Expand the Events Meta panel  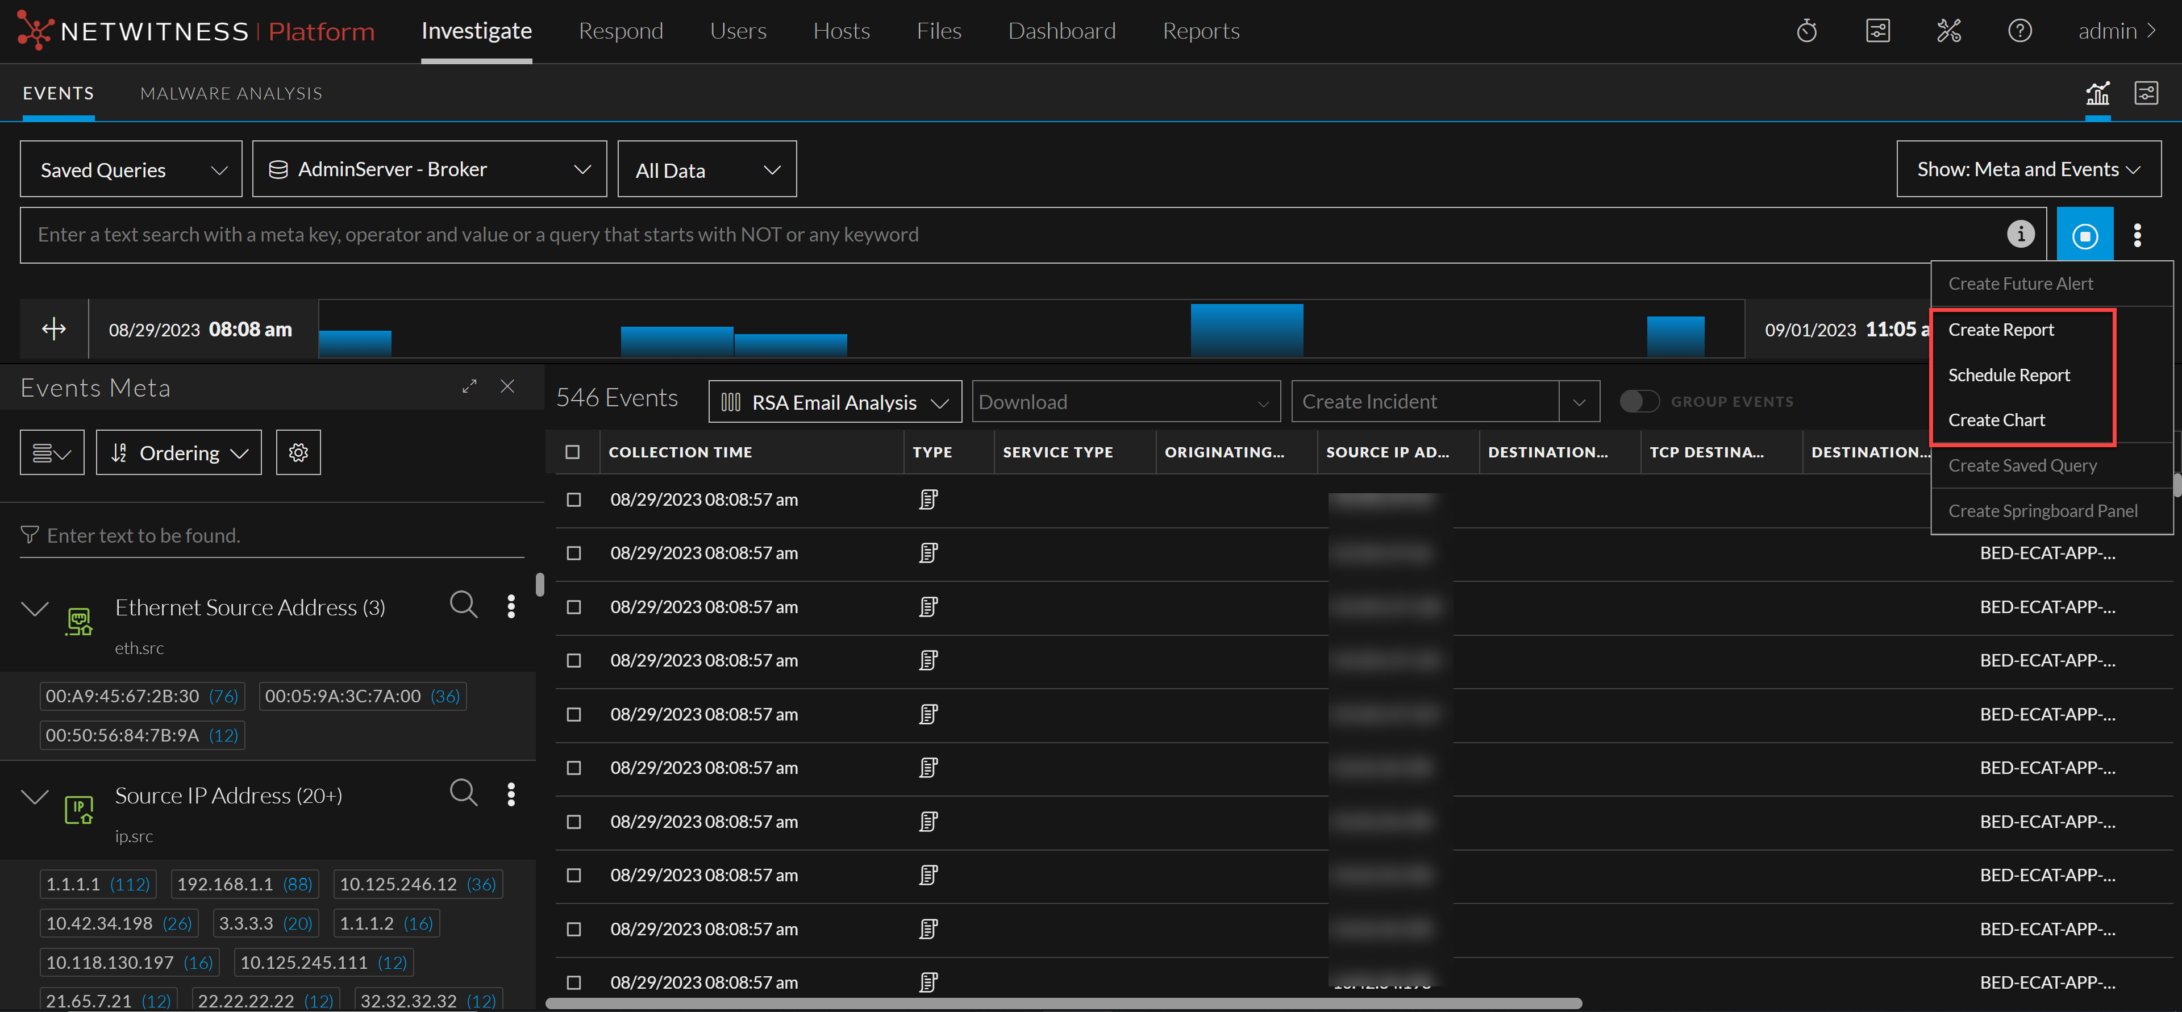(469, 387)
